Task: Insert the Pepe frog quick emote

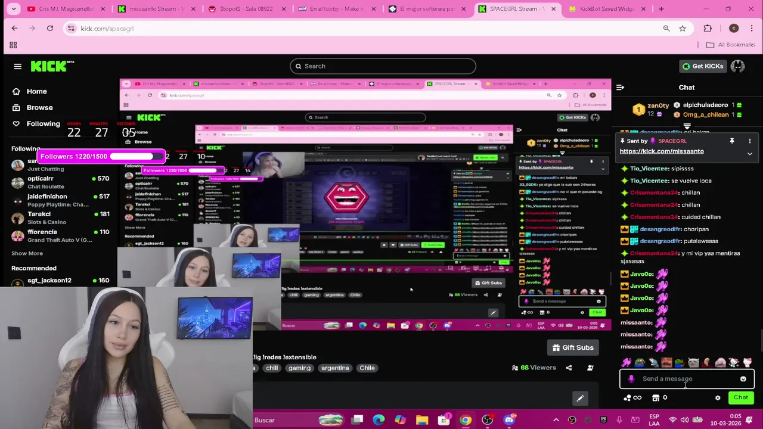Action: (x=639, y=362)
